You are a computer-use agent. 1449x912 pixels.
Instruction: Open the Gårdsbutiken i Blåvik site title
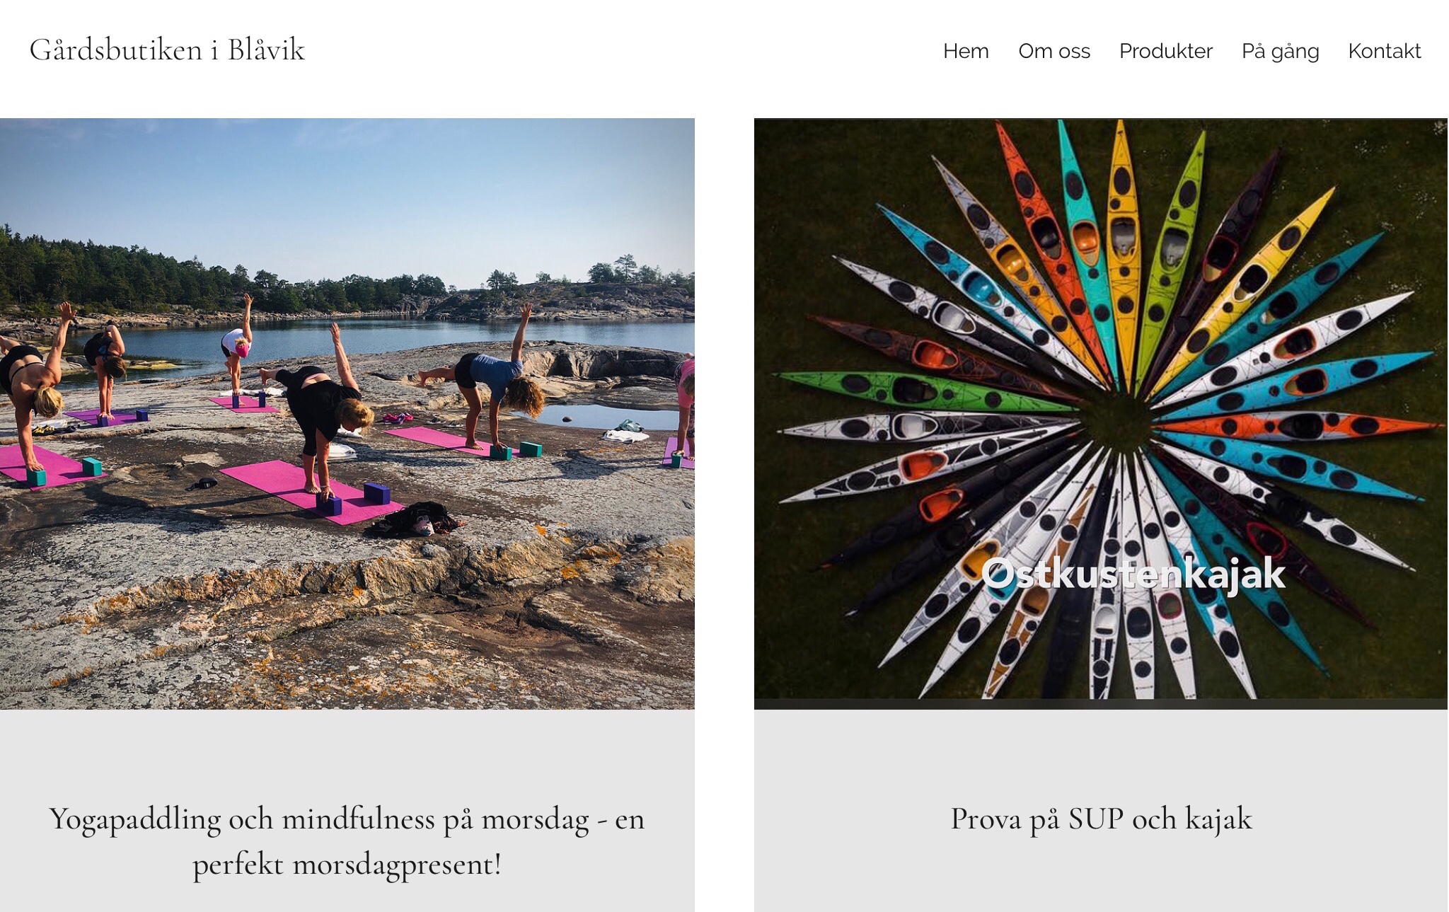[x=167, y=50]
